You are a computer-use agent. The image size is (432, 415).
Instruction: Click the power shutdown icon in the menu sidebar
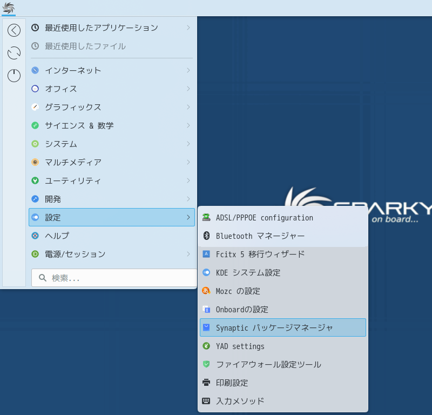[x=14, y=76]
